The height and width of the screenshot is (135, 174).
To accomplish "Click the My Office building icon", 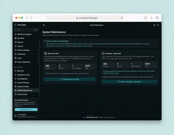I will pyautogui.click(x=15, y=38).
